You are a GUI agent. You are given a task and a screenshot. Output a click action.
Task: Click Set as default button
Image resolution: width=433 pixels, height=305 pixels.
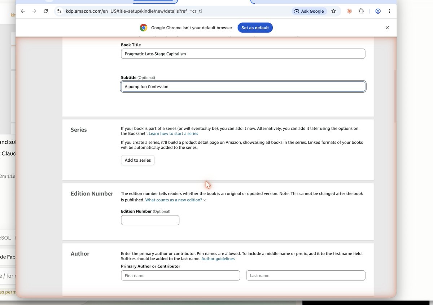pos(255,28)
